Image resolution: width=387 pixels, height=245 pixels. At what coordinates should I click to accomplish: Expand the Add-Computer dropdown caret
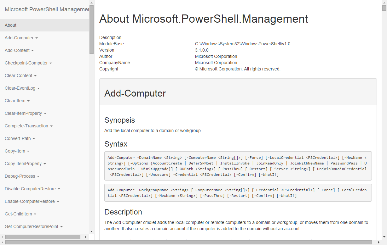pyautogui.click(x=37, y=38)
